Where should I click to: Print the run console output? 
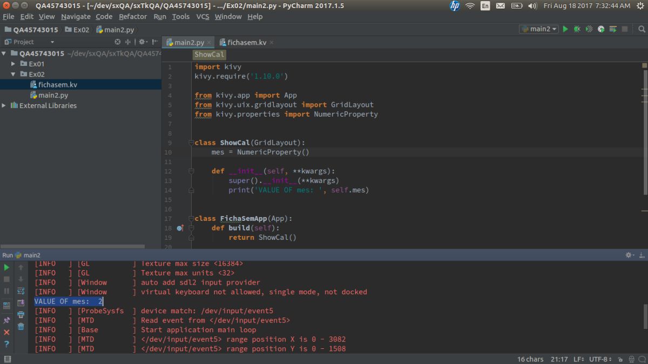21,314
